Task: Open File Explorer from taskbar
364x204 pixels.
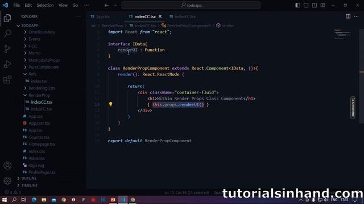Action: tap(44, 199)
